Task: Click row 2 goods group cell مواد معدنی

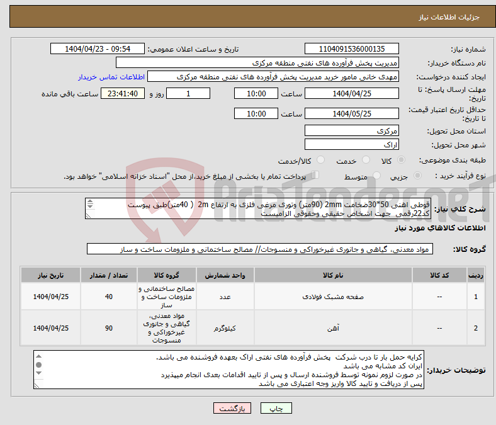Action: click(167, 328)
